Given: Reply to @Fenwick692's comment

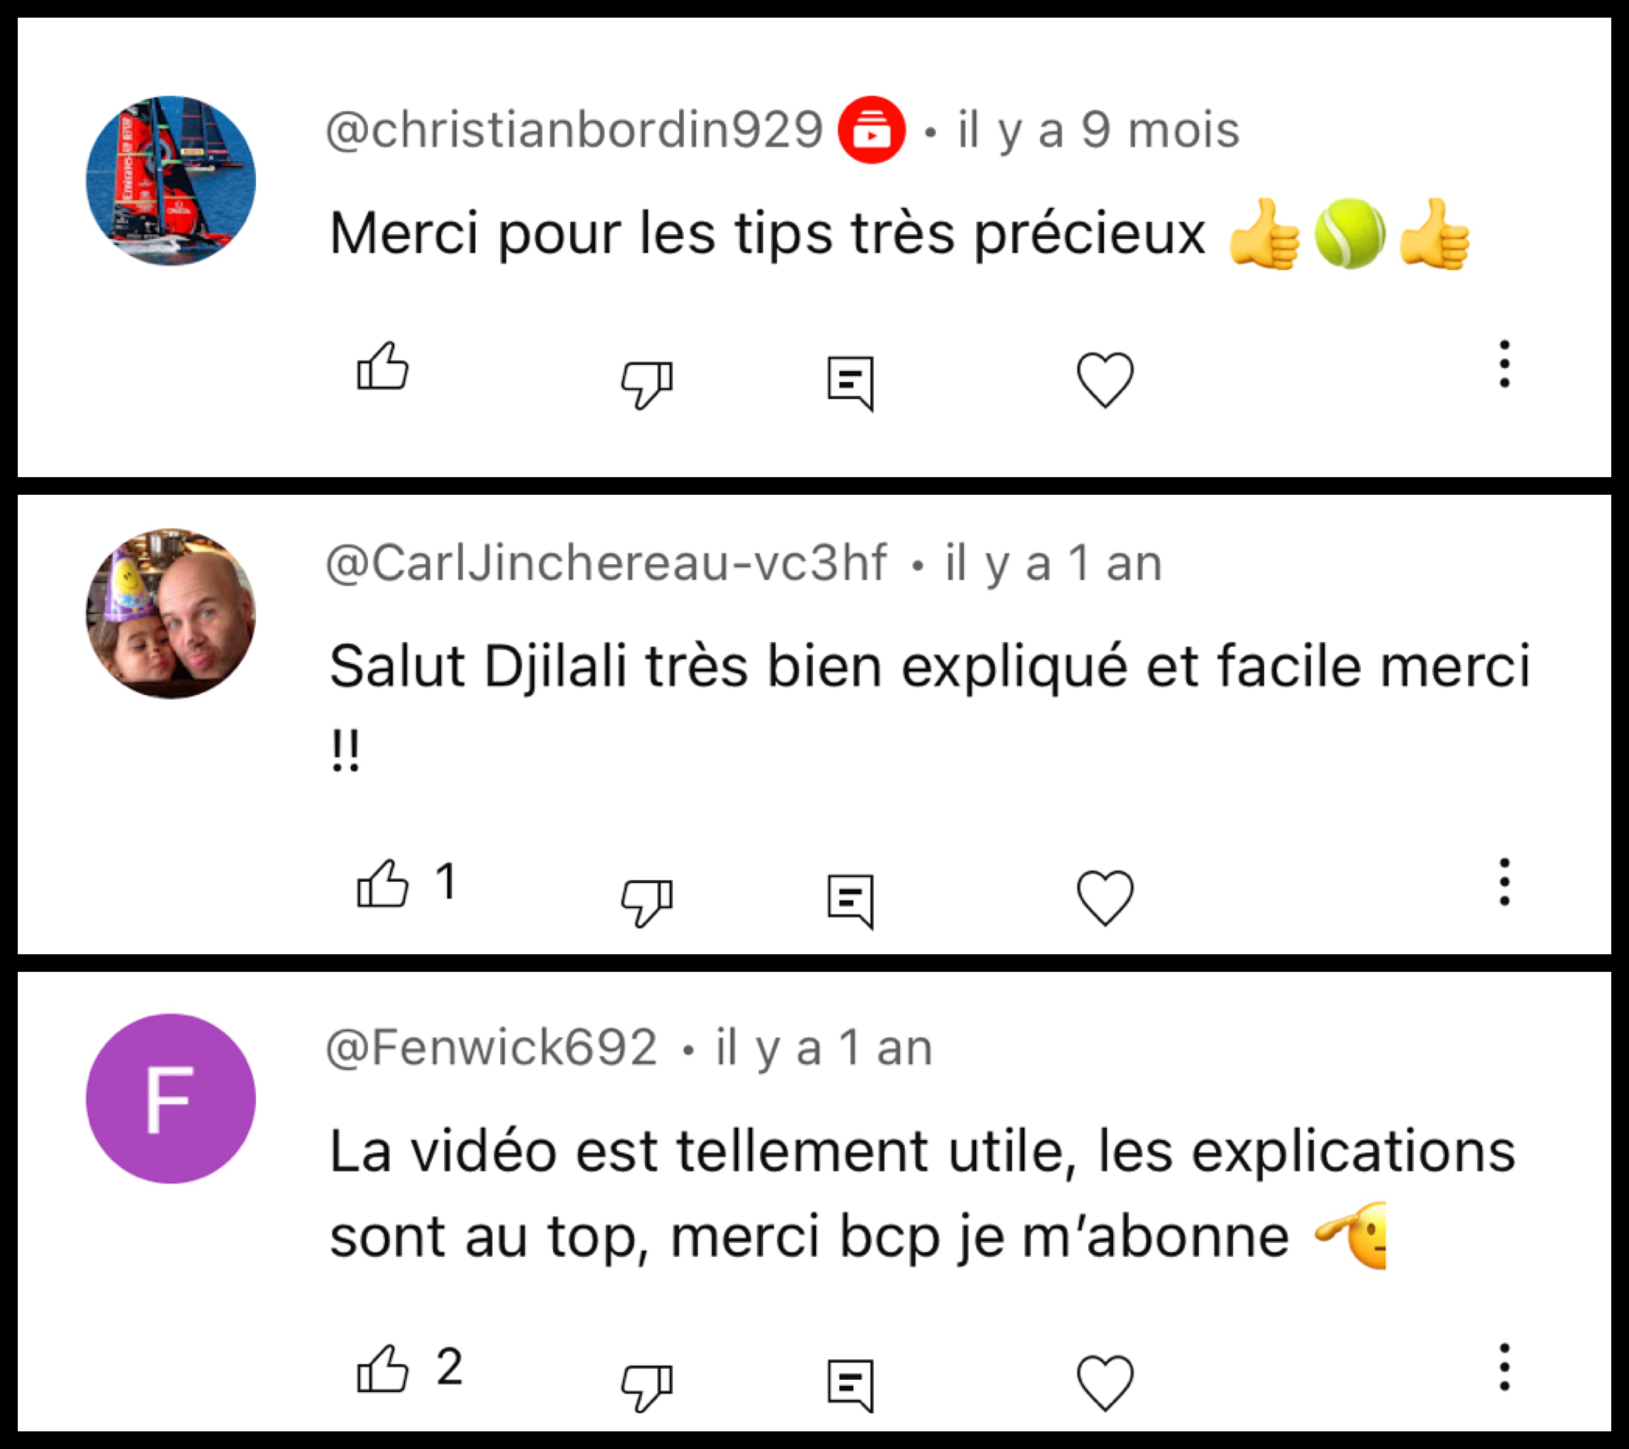Looking at the screenshot, I should point(850,1385).
